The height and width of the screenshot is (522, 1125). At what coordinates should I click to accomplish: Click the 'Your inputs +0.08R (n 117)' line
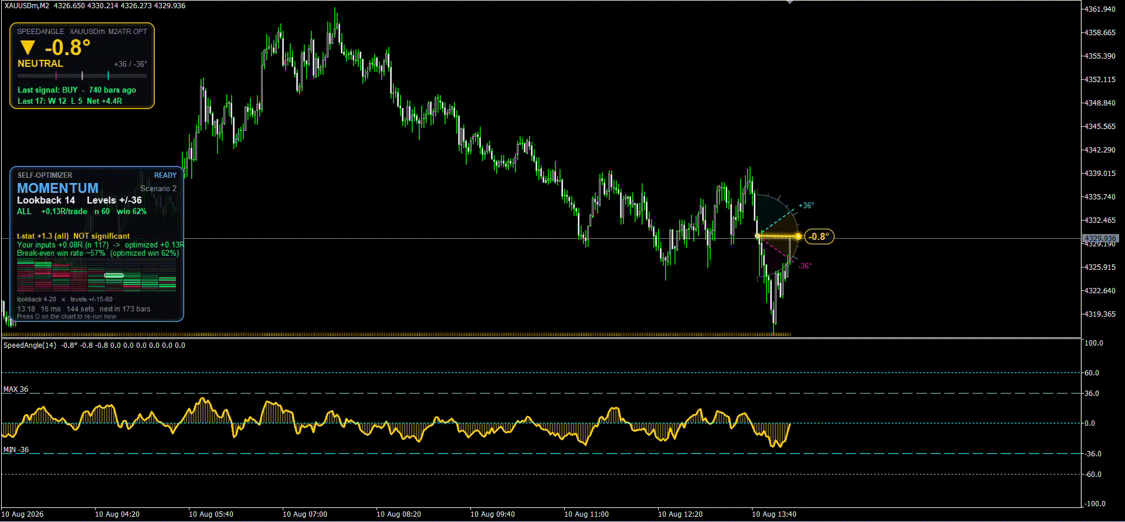pos(100,245)
